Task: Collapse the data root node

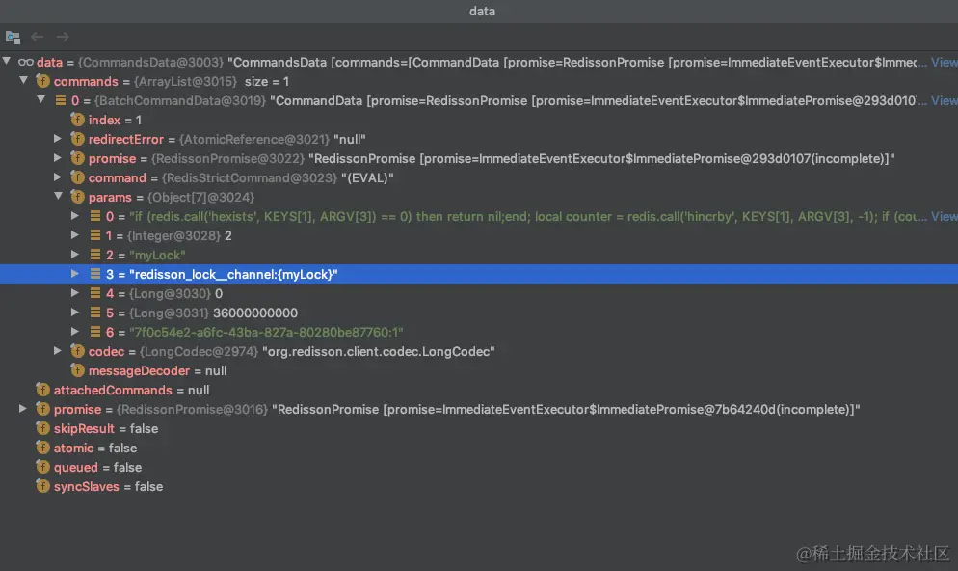Action: 7,61
